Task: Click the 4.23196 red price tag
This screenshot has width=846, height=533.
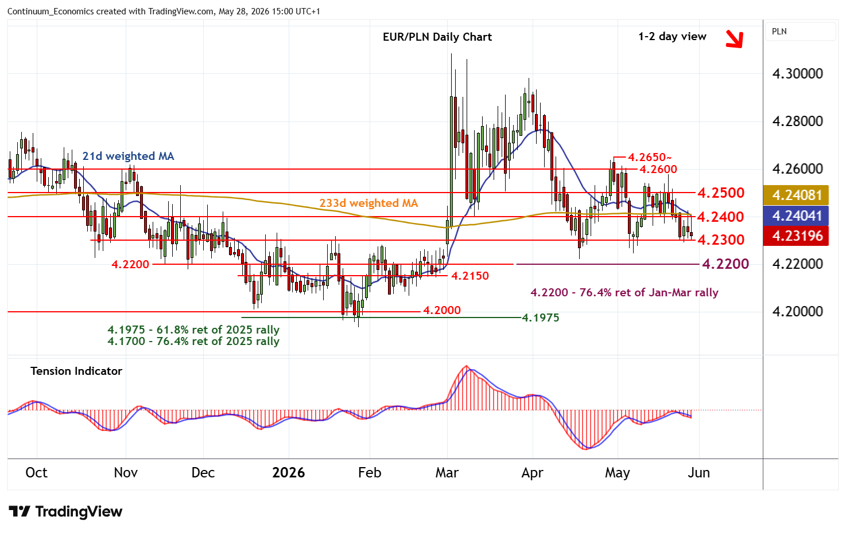Action: [797, 236]
